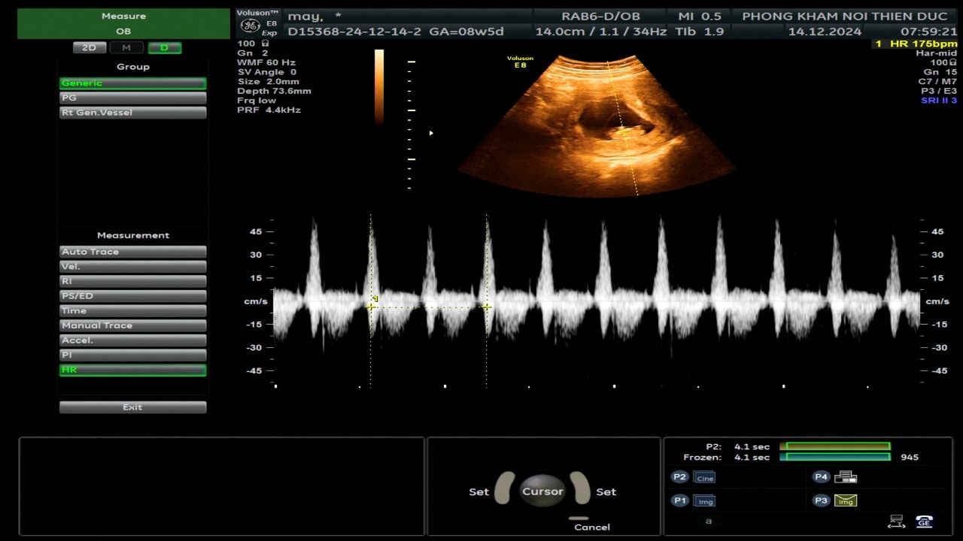Click the network connection status icon
The height and width of the screenshot is (541, 963).
click(x=895, y=521)
